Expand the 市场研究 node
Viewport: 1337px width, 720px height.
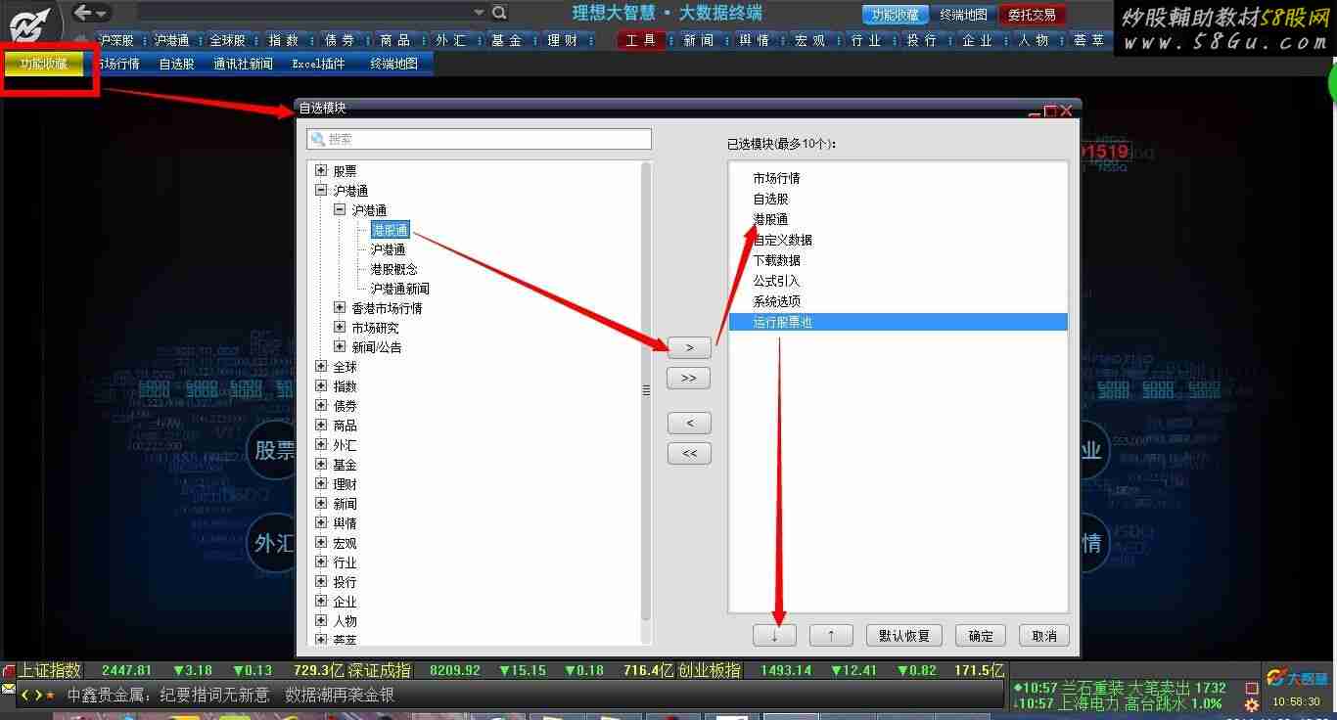click(x=340, y=327)
